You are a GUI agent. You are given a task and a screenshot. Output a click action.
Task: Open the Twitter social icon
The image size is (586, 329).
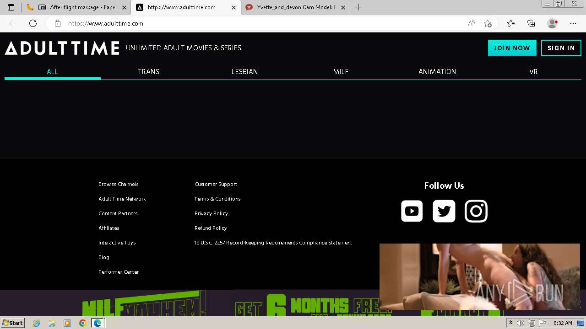click(444, 211)
